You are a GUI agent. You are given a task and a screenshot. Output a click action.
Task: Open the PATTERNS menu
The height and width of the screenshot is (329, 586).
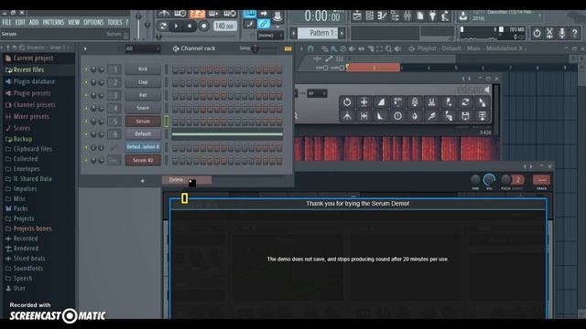point(53,22)
